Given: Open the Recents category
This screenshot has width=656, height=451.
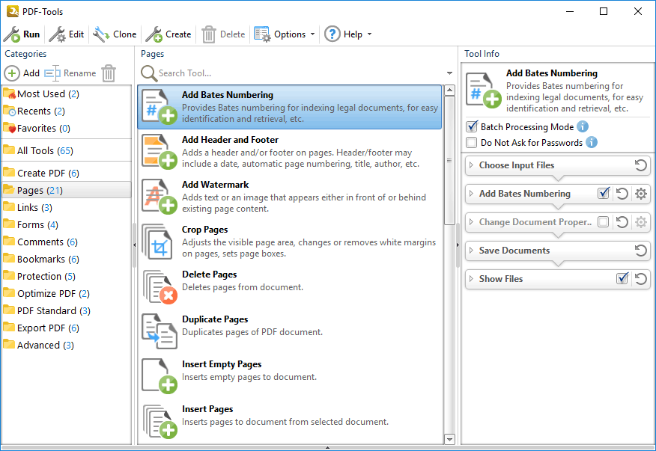Looking at the screenshot, I should point(66,111).
